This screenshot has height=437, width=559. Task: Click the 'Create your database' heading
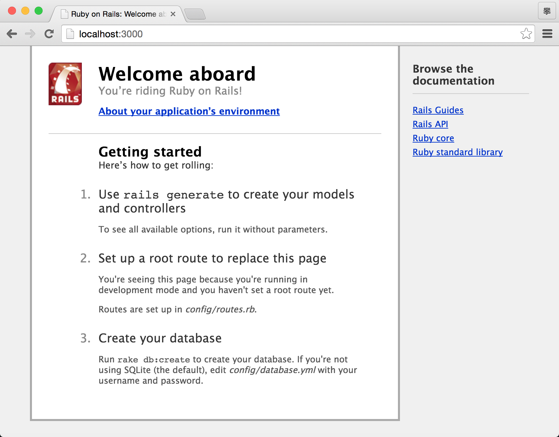(x=160, y=338)
